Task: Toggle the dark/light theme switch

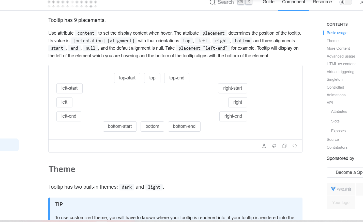Action: click(x=345, y=2)
